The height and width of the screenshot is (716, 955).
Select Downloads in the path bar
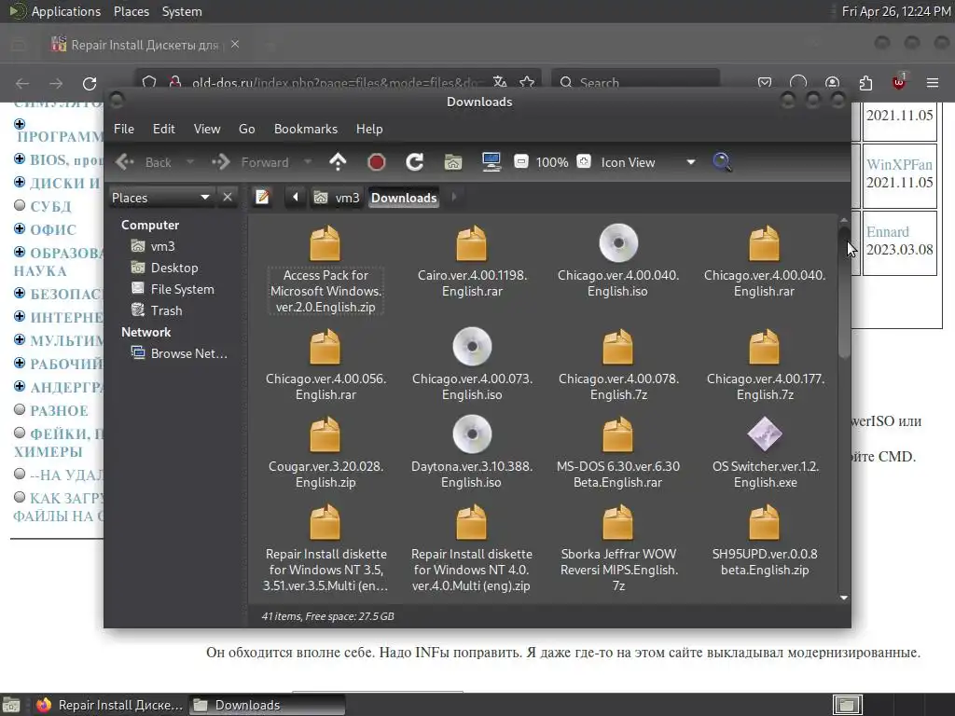(404, 198)
